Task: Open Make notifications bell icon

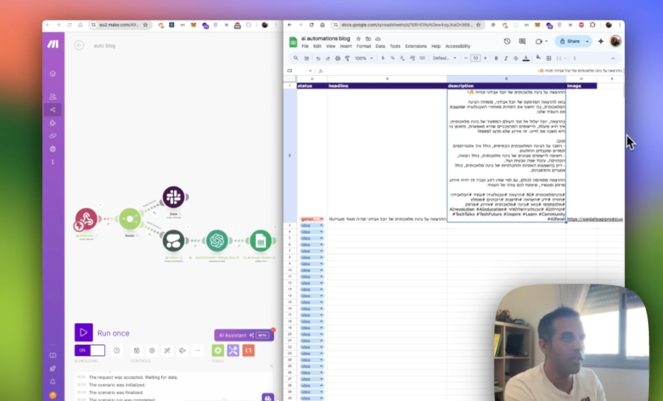Action: [53, 381]
